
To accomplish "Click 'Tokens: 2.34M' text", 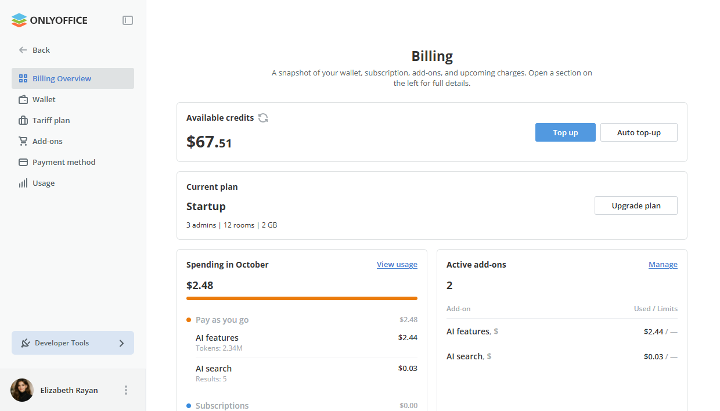I will coord(219,348).
